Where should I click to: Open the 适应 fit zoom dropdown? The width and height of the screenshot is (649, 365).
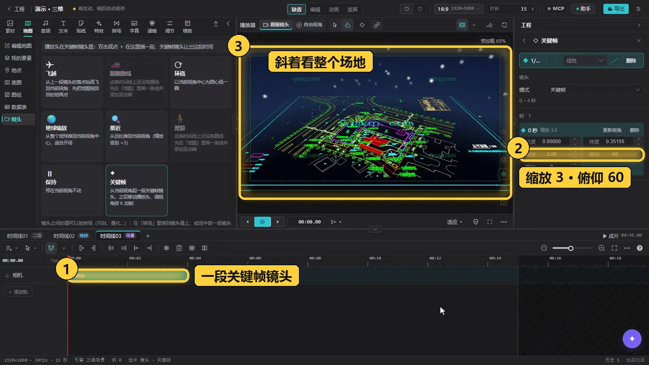455,222
